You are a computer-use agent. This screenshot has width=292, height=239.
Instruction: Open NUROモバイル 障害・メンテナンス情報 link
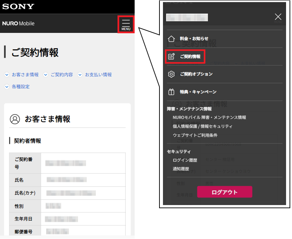pyautogui.click(x=209, y=117)
